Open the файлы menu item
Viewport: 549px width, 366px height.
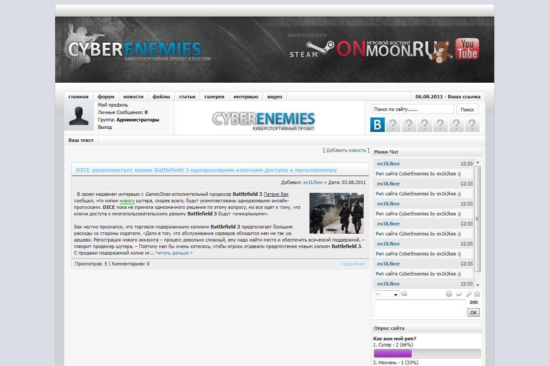pyautogui.click(x=161, y=97)
